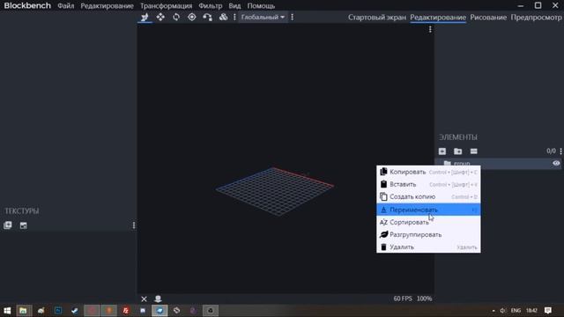Click the ENG language indicator
564x317 pixels.
point(516,311)
